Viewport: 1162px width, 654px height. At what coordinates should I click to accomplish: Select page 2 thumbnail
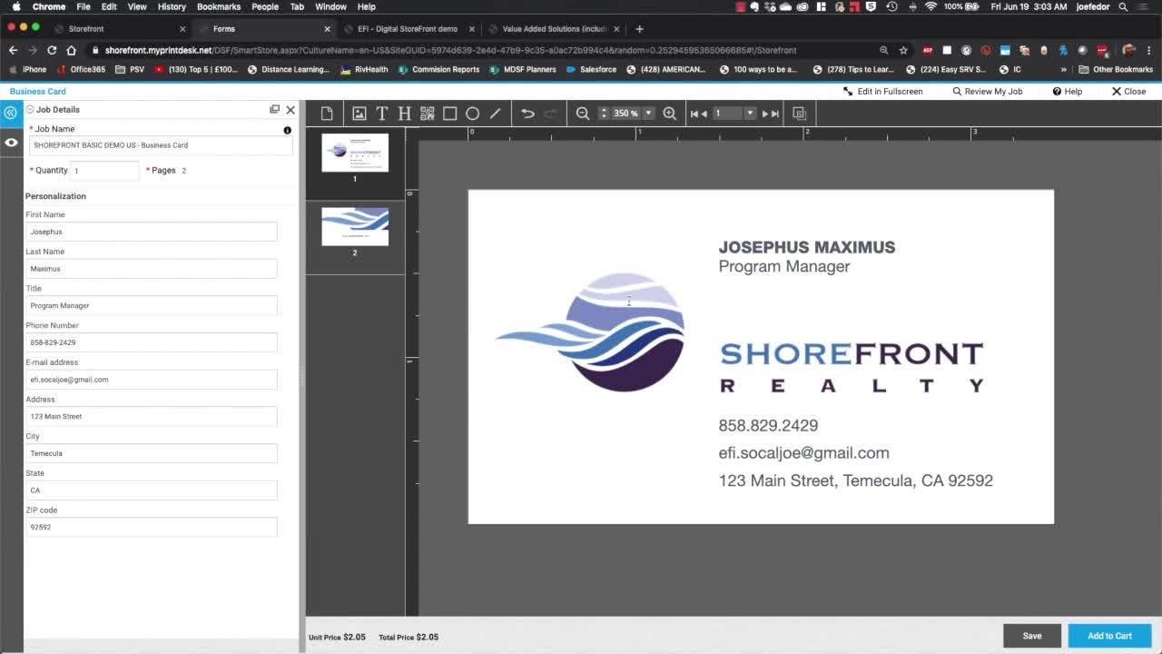coord(355,226)
